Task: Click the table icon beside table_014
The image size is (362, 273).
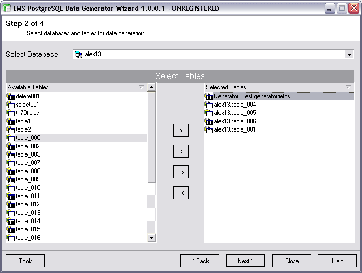Action: (x=10, y=221)
